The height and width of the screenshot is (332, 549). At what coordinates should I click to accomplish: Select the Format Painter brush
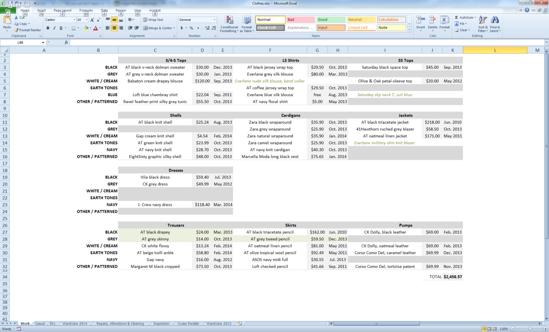16,30
